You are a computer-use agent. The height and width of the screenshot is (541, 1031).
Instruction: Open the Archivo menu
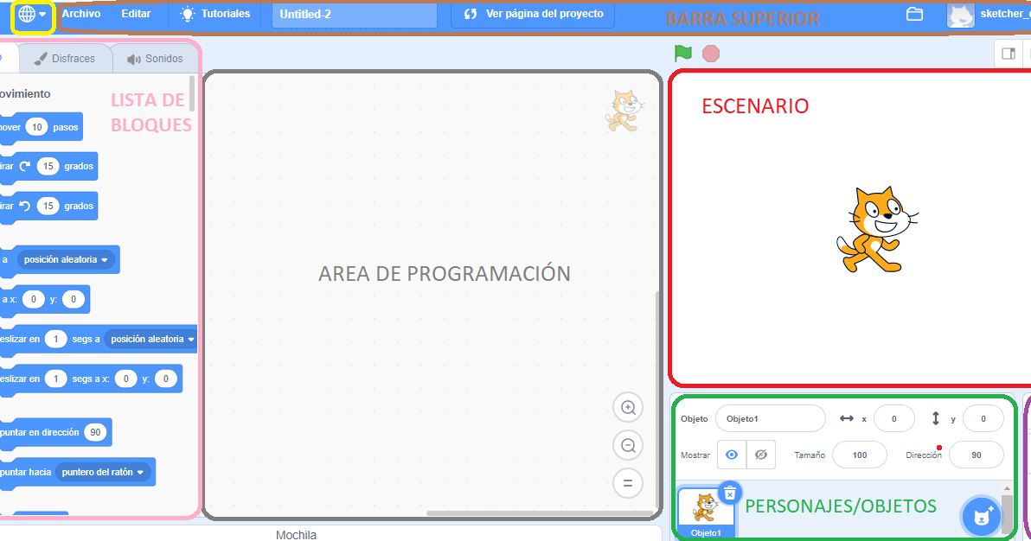pos(81,13)
